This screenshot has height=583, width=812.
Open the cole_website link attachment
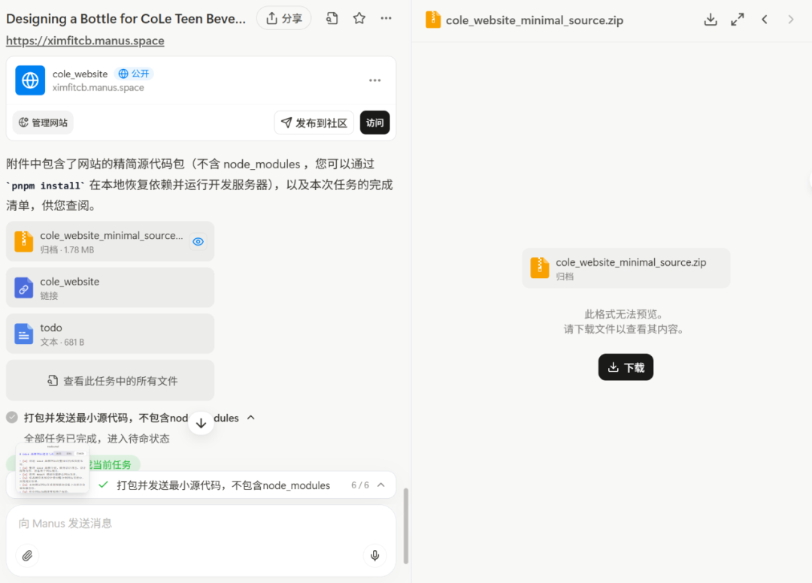click(110, 288)
